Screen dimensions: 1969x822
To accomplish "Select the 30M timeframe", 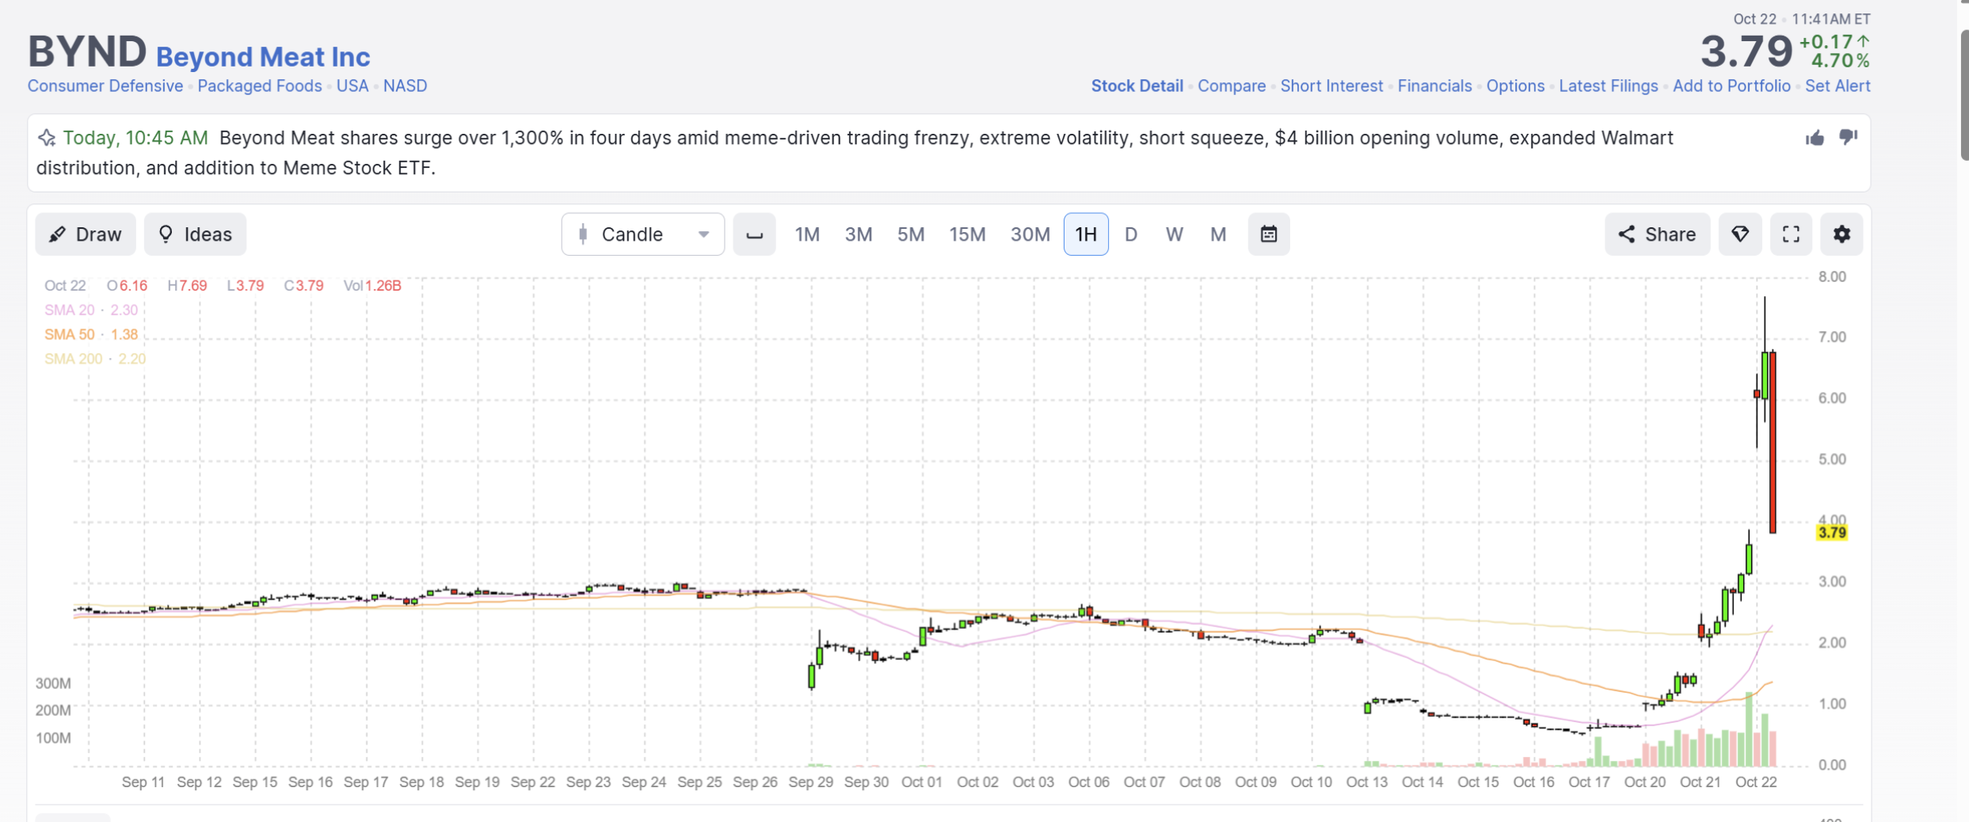I will click(1030, 234).
